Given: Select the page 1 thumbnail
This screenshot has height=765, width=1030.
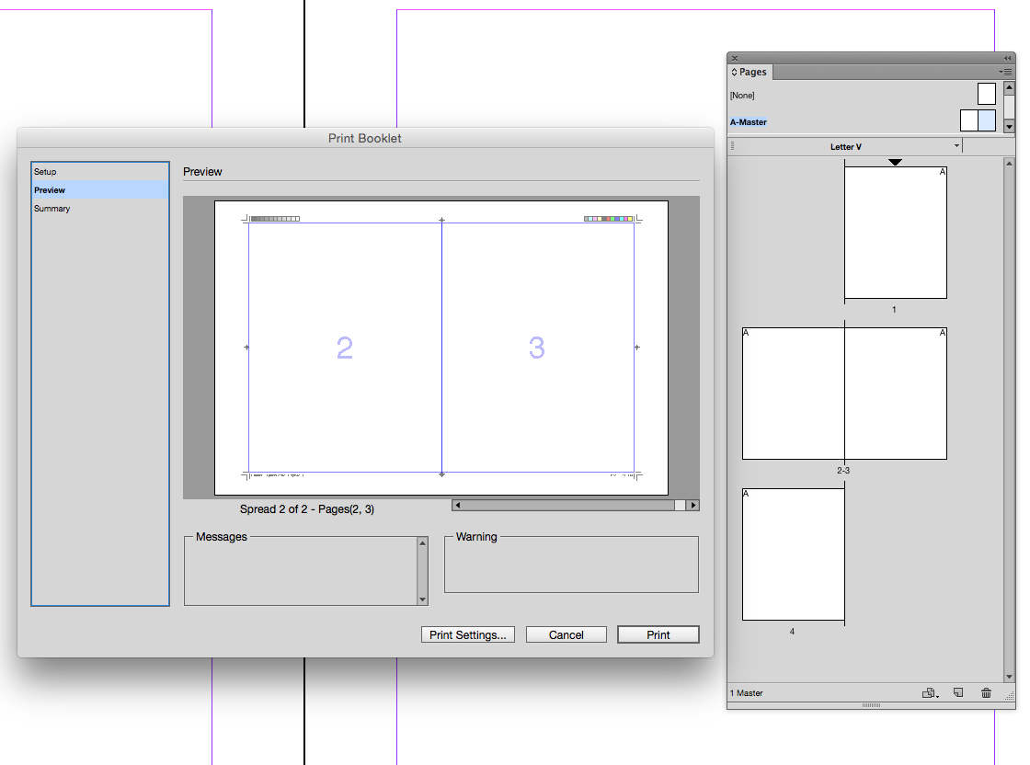Looking at the screenshot, I should point(895,230).
